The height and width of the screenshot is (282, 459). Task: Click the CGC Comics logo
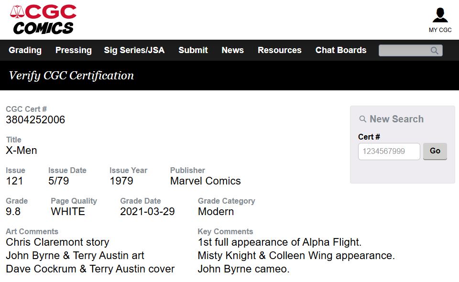click(x=44, y=20)
